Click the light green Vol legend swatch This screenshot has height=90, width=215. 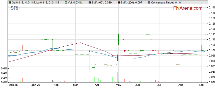point(66,2)
